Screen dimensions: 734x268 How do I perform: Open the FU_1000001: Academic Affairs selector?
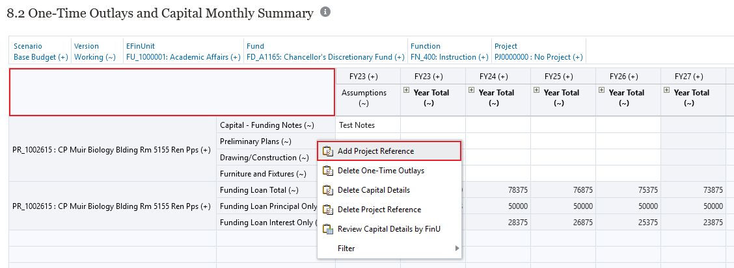coord(183,57)
